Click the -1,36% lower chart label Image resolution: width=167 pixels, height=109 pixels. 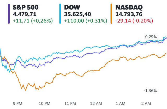[x=150, y=91]
